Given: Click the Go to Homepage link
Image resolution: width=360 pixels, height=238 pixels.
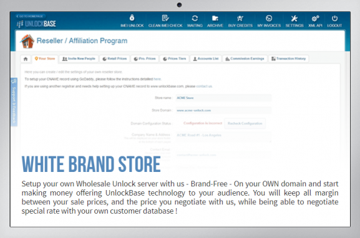Looking at the screenshot, I should 30,16.
